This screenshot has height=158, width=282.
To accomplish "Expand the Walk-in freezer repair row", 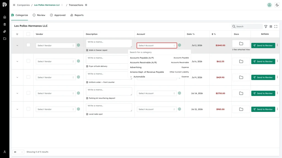I will [x=17, y=46].
